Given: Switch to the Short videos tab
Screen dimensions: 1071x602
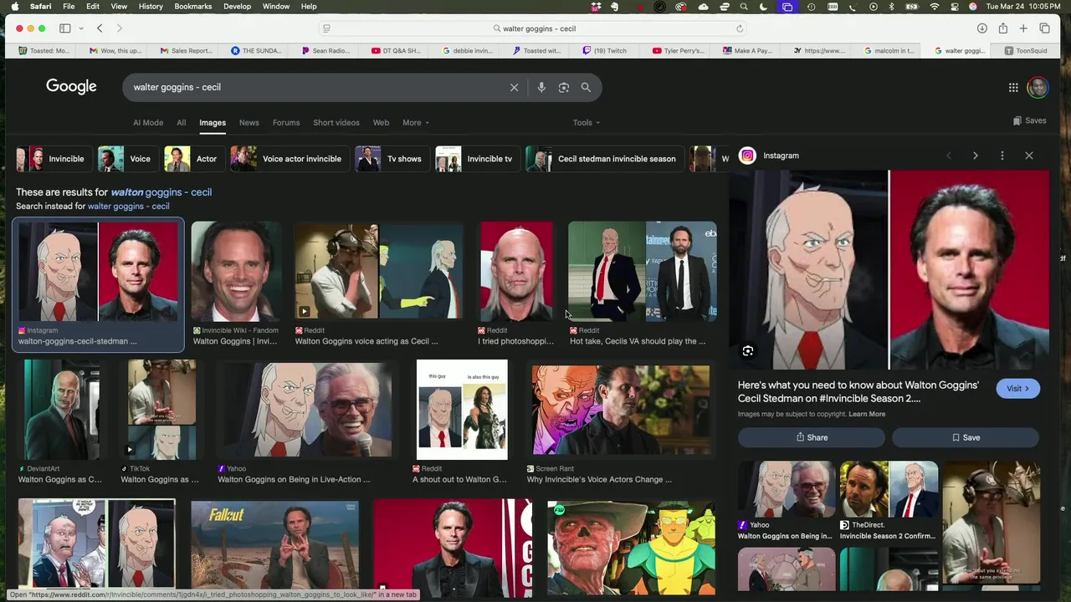Looking at the screenshot, I should [336, 123].
